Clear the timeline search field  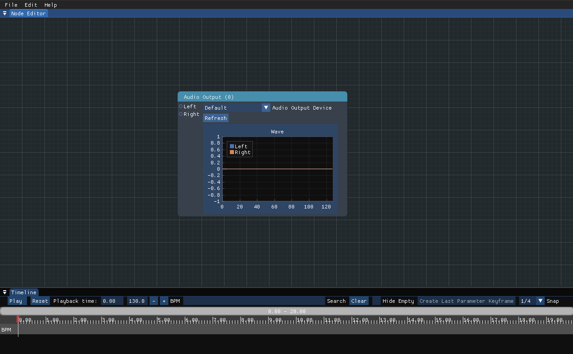point(359,301)
